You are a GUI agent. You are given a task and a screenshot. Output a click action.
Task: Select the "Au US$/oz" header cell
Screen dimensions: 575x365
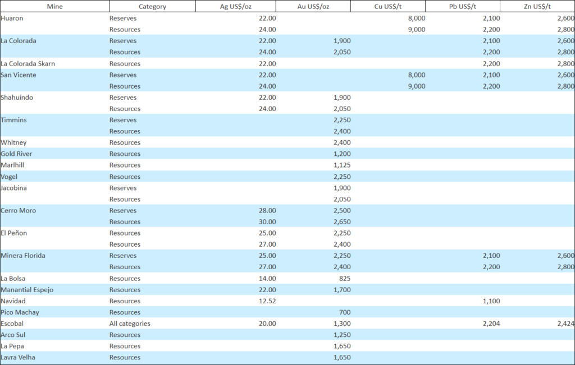click(313, 7)
